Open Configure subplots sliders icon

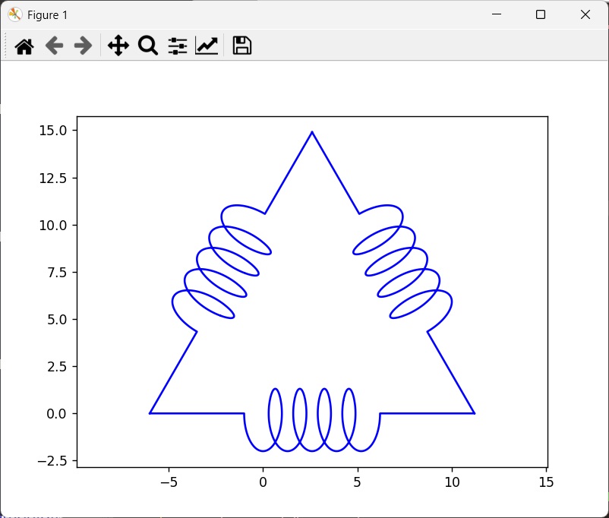(x=178, y=46)
